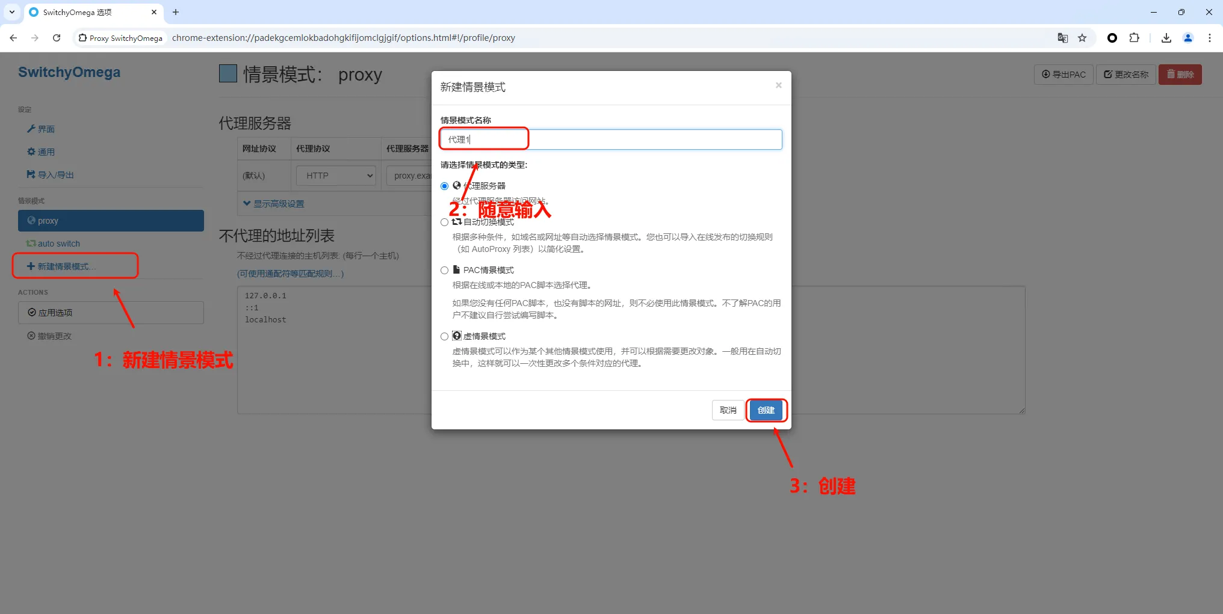Open 导入/导出 in sidebar
The height and width of the screenshot is (614, 1223).
(51, 174)
